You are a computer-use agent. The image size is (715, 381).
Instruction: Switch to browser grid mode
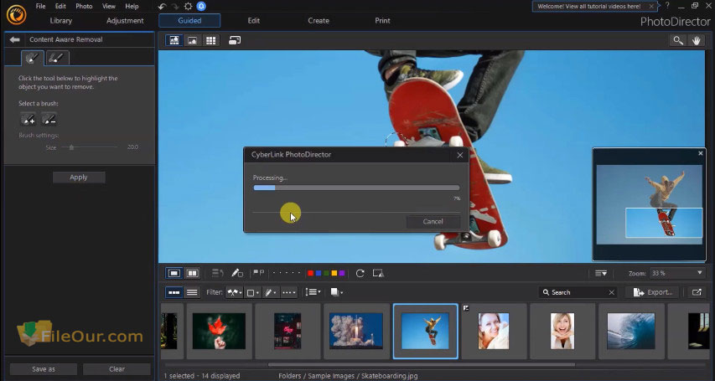click(210, 40)
